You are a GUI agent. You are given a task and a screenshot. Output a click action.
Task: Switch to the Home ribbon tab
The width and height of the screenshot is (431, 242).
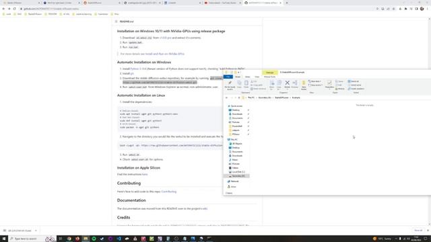[238, 77]
